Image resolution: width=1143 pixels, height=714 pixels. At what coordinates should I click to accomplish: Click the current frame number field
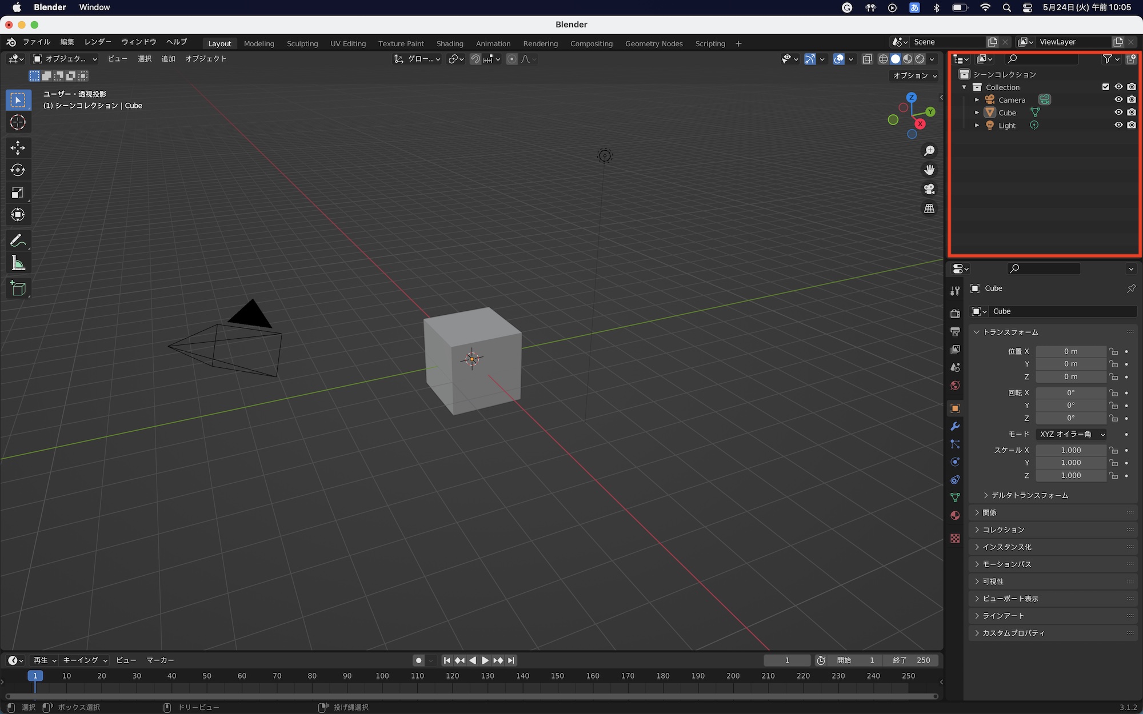point(787,660)
